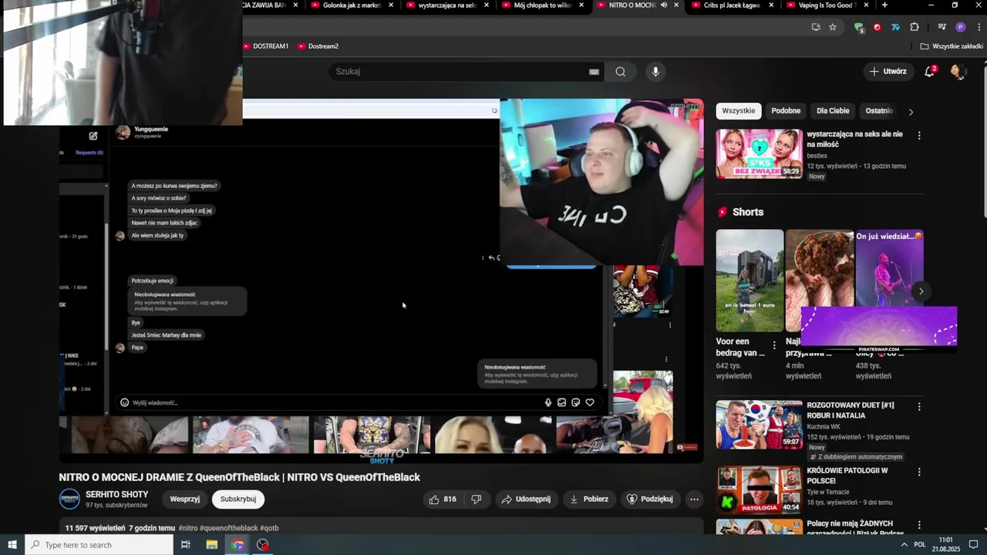987x555 pixels.
Task: Click the Pobierz download button
Action: coord(589,499)
